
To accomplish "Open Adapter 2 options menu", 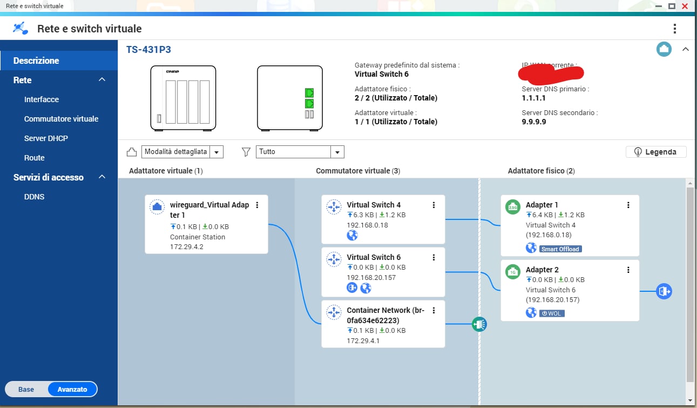I will coord(628,270).
